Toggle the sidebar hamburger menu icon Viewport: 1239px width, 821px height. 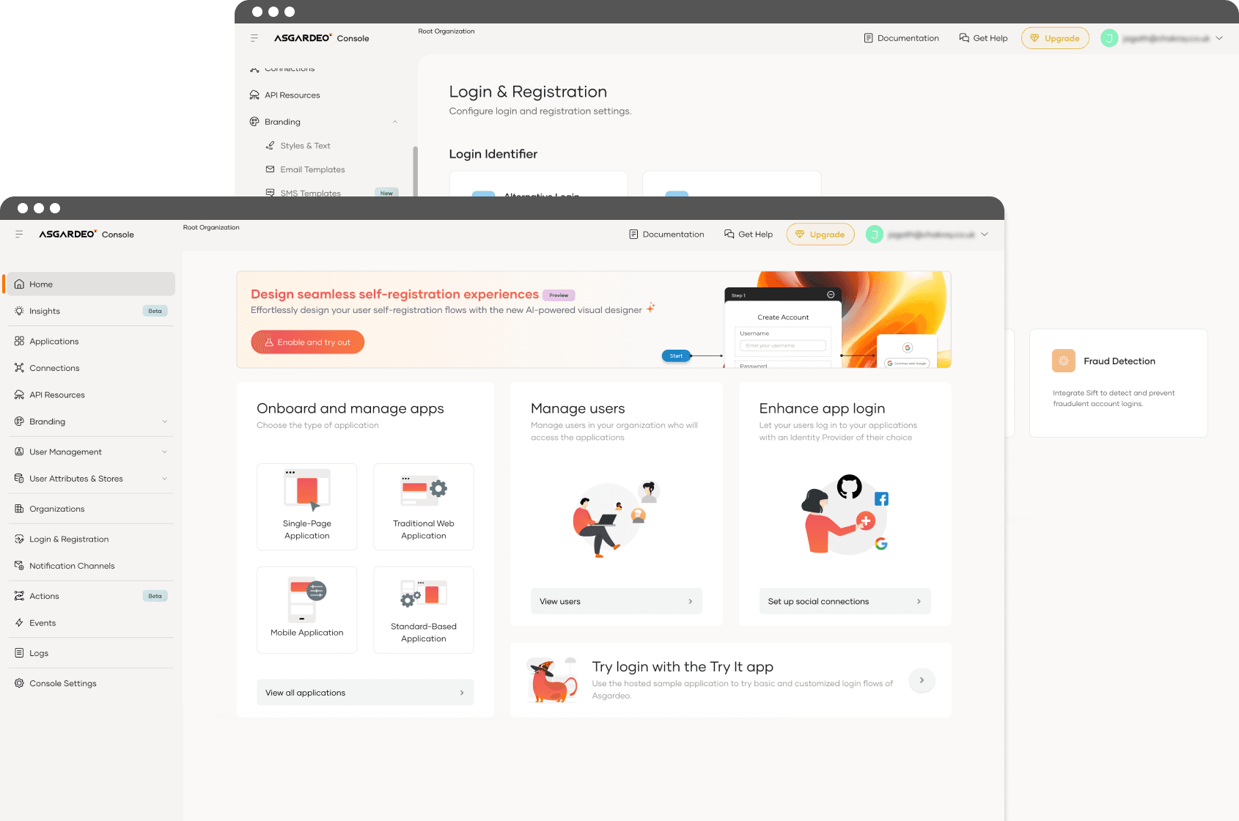[x=19, y=235]
